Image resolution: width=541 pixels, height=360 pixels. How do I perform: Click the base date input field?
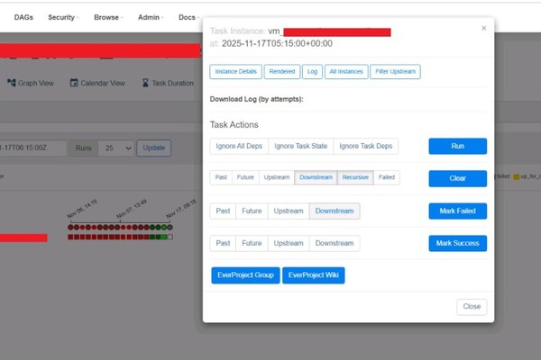[32, 148]
